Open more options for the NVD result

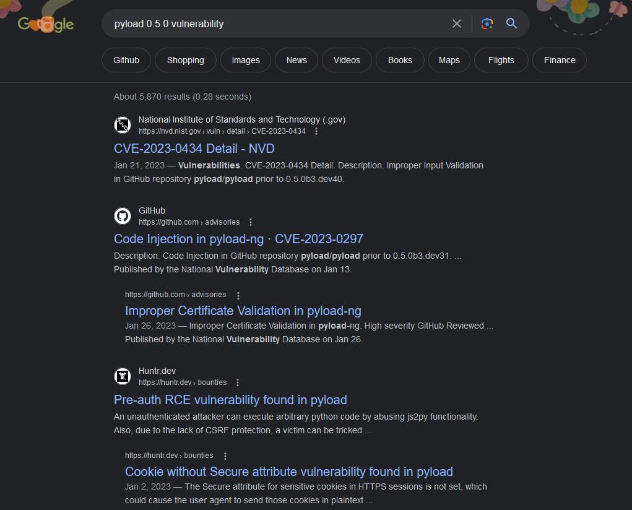tap(316, 131)
